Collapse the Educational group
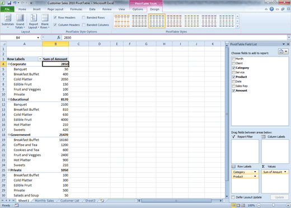The image size is (291, 208). 9,100
